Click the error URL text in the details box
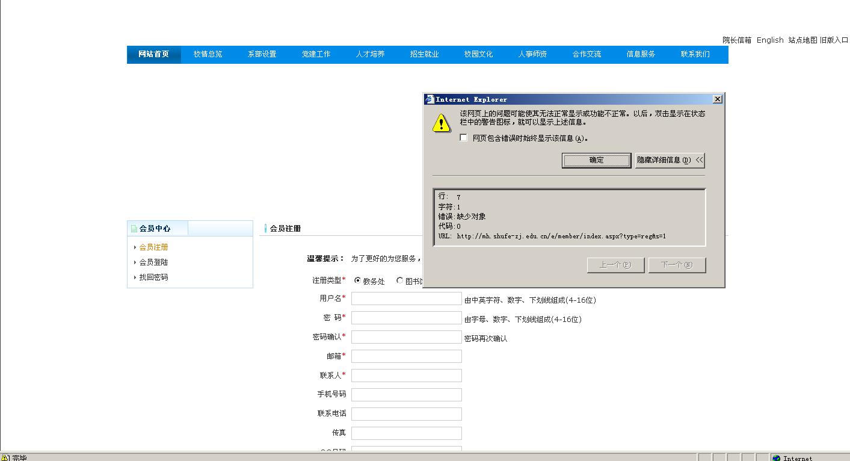The width and height of the screenshot is (850, 461). click(x=561, y=237)
